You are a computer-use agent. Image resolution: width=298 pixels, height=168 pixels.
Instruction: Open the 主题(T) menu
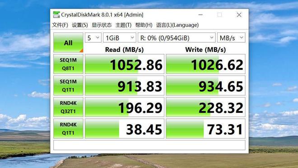pyautogui.click(x=123, y=25)
